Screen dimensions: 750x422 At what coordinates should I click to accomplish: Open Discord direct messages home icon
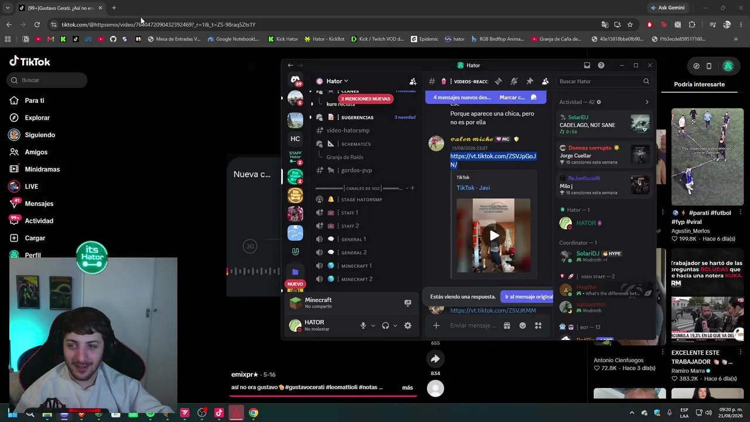click(295, 80)
